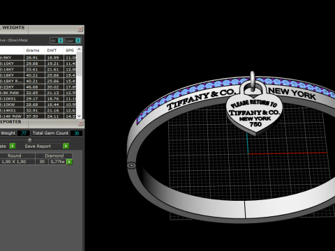
Task: Click the slider handle in Gem Reporter
Action: 29,139
